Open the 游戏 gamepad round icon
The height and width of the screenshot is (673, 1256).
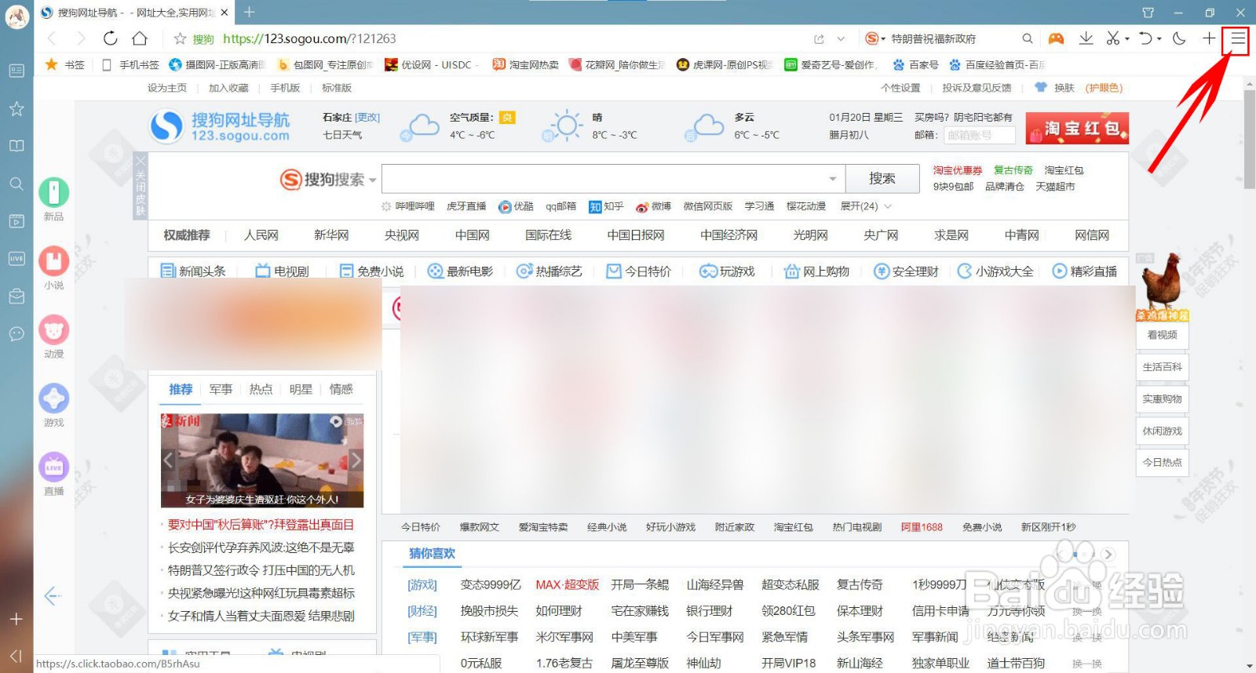pyautogui.click(x=54, y=398)
